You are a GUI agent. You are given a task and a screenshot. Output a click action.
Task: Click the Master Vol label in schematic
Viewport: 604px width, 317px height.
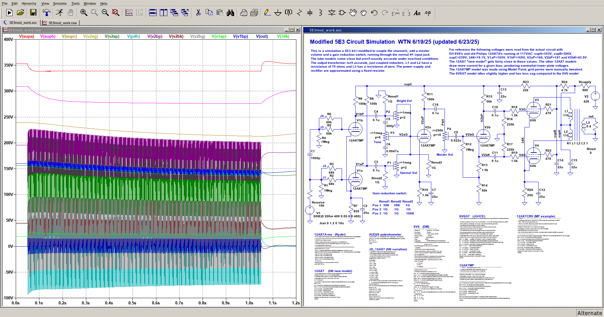tap(445, 155)
